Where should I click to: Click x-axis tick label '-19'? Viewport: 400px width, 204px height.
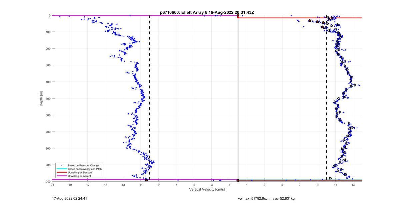tap(70, 185)
